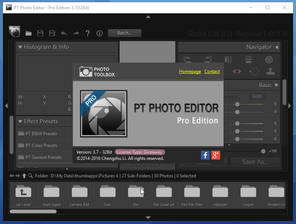Open the Contact link
Viewport: 296px width, 224px height.
[212, 71]
